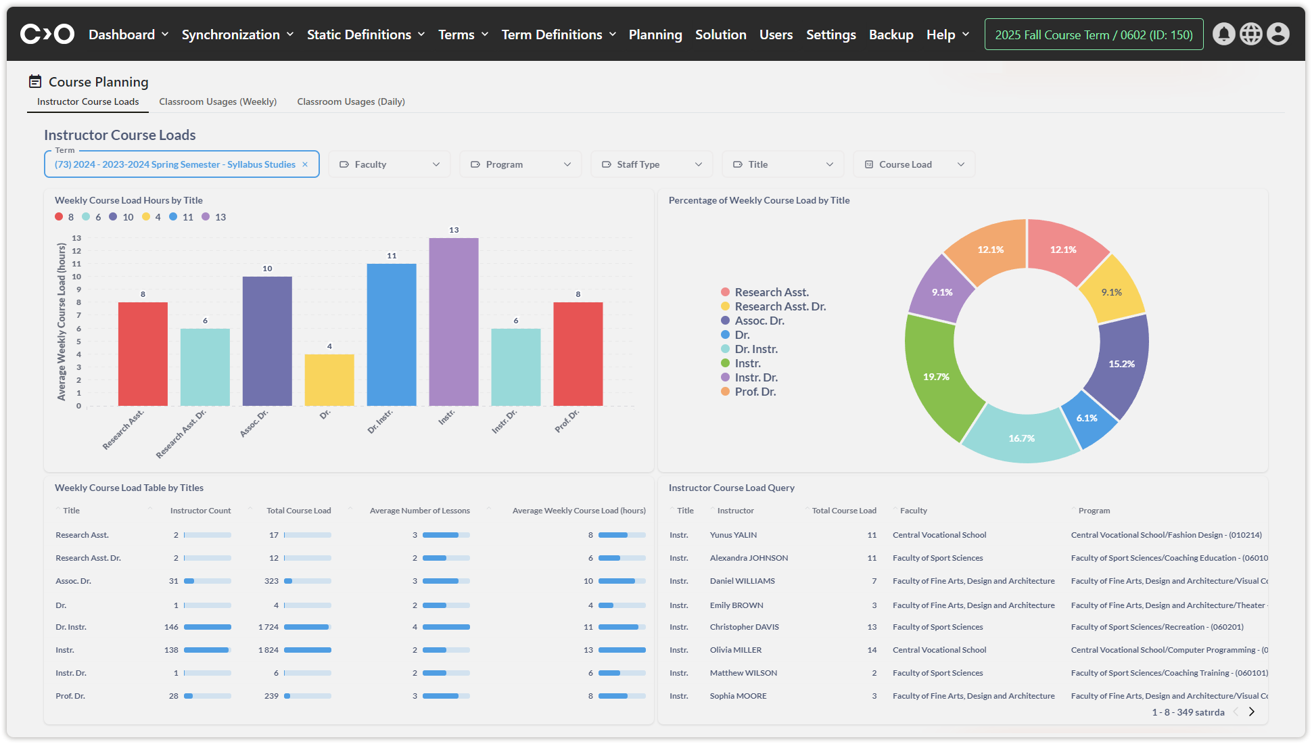The width and height of the screenshot is (1312, 744).
Task: Open the Staff Type dropdown
Action: (651, 164)
